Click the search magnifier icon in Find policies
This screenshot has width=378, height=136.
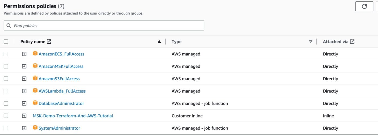[x=9, y=26]
